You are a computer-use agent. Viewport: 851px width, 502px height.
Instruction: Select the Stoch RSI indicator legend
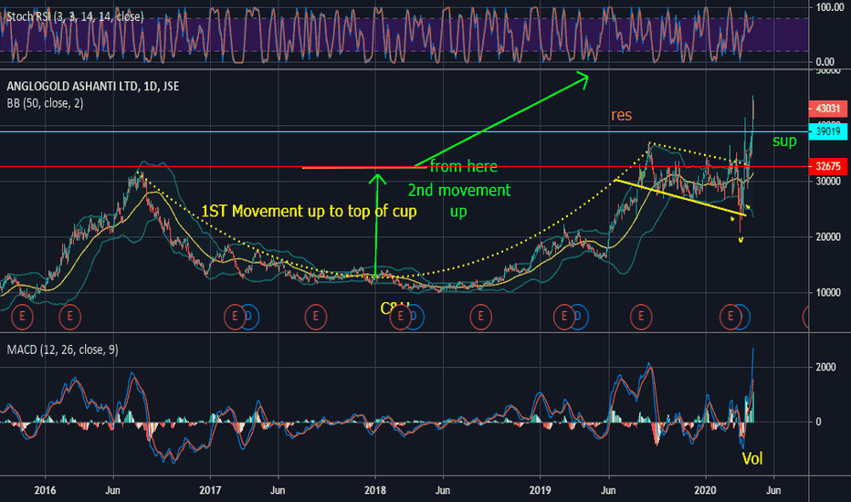click(x=75, y=16)
